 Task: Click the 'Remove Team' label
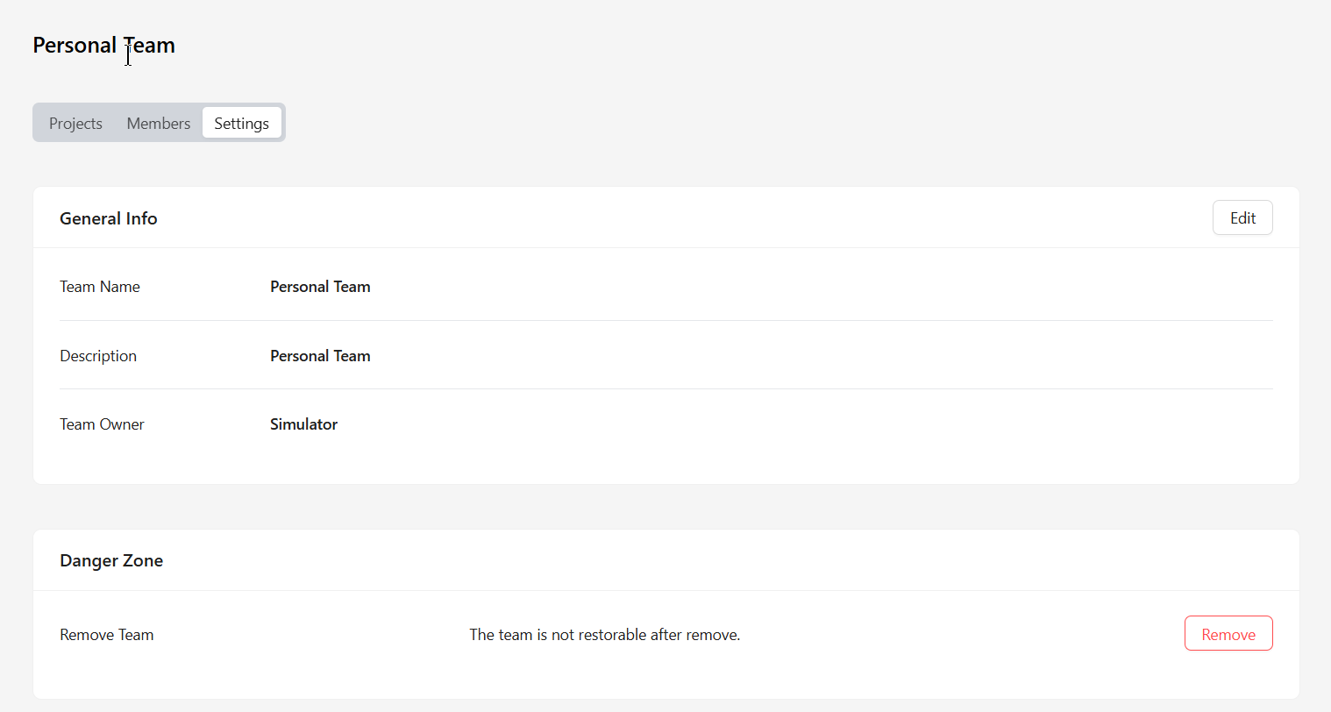(107, 635)
